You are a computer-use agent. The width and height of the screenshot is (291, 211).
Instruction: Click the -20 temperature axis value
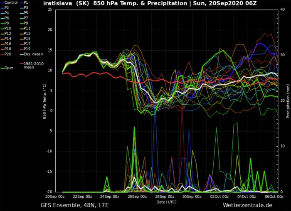pos(49,192)
